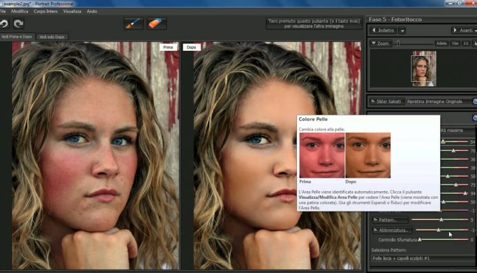Click the Prima thumbnail in Colore Pelle tooltip
Image resolution: width=477 pixels, height=273 pixels.
pyautogui.click(x=322, y=155)
